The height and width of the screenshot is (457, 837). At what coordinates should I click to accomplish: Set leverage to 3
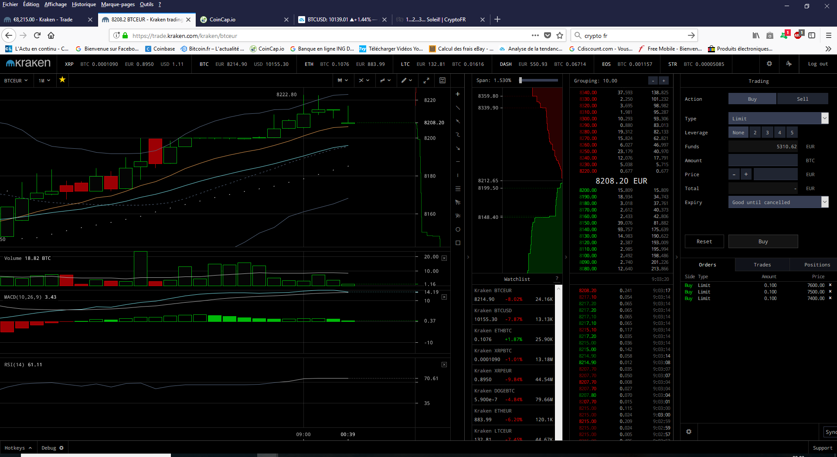tap(767, 133)
